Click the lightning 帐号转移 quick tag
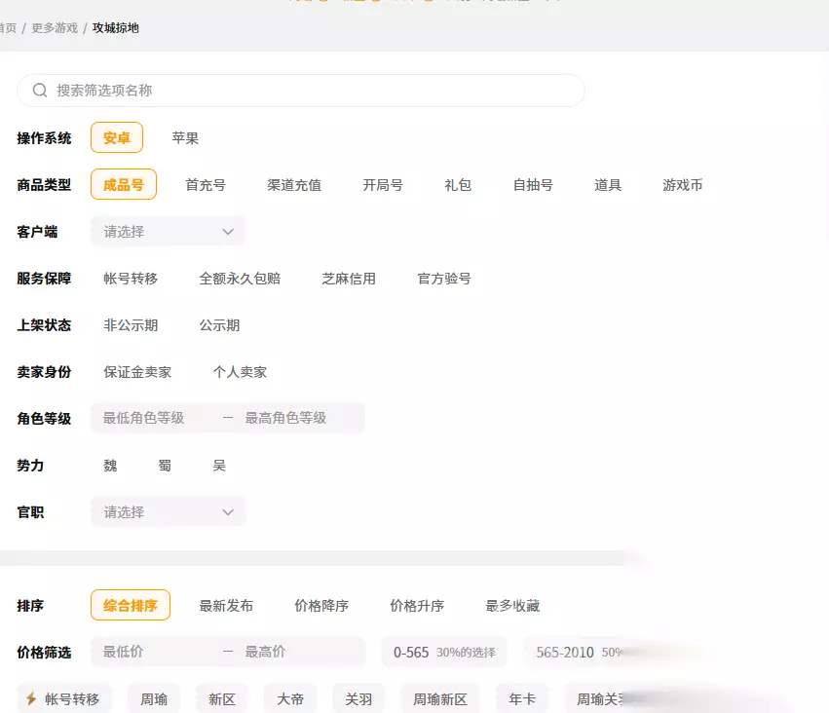 click(64, 699)
